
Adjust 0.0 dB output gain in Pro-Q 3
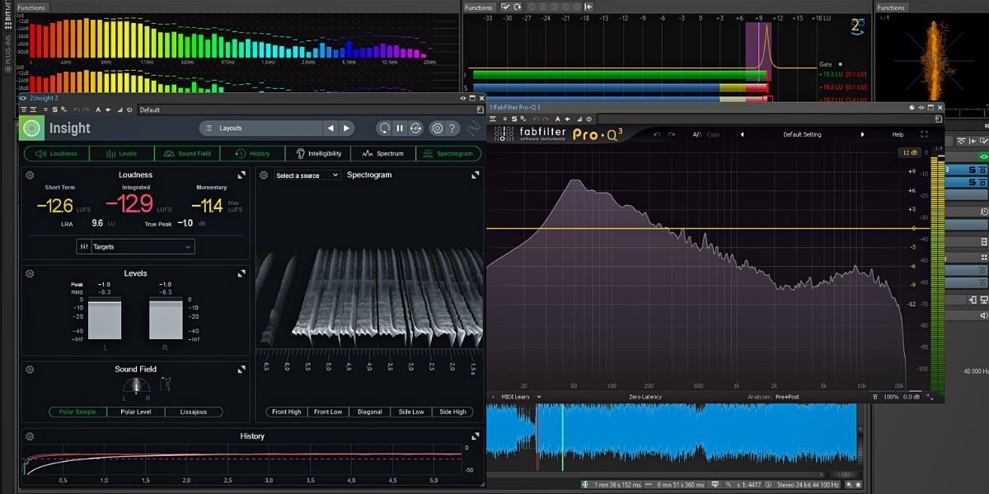(912, 397)
